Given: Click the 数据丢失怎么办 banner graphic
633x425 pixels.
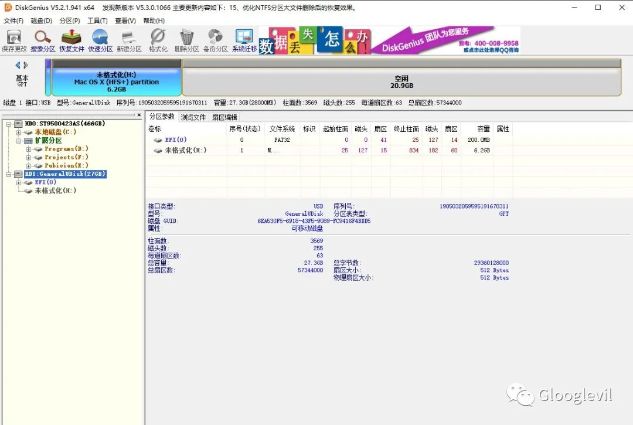Looking at the screenshot, I should click(315, 40).
